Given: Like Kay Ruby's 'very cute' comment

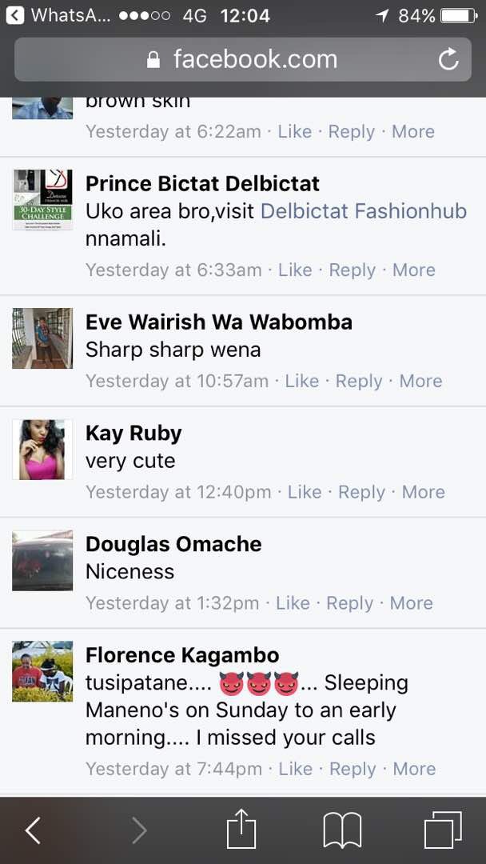Looking at the screenshot, I should point(305,492).
